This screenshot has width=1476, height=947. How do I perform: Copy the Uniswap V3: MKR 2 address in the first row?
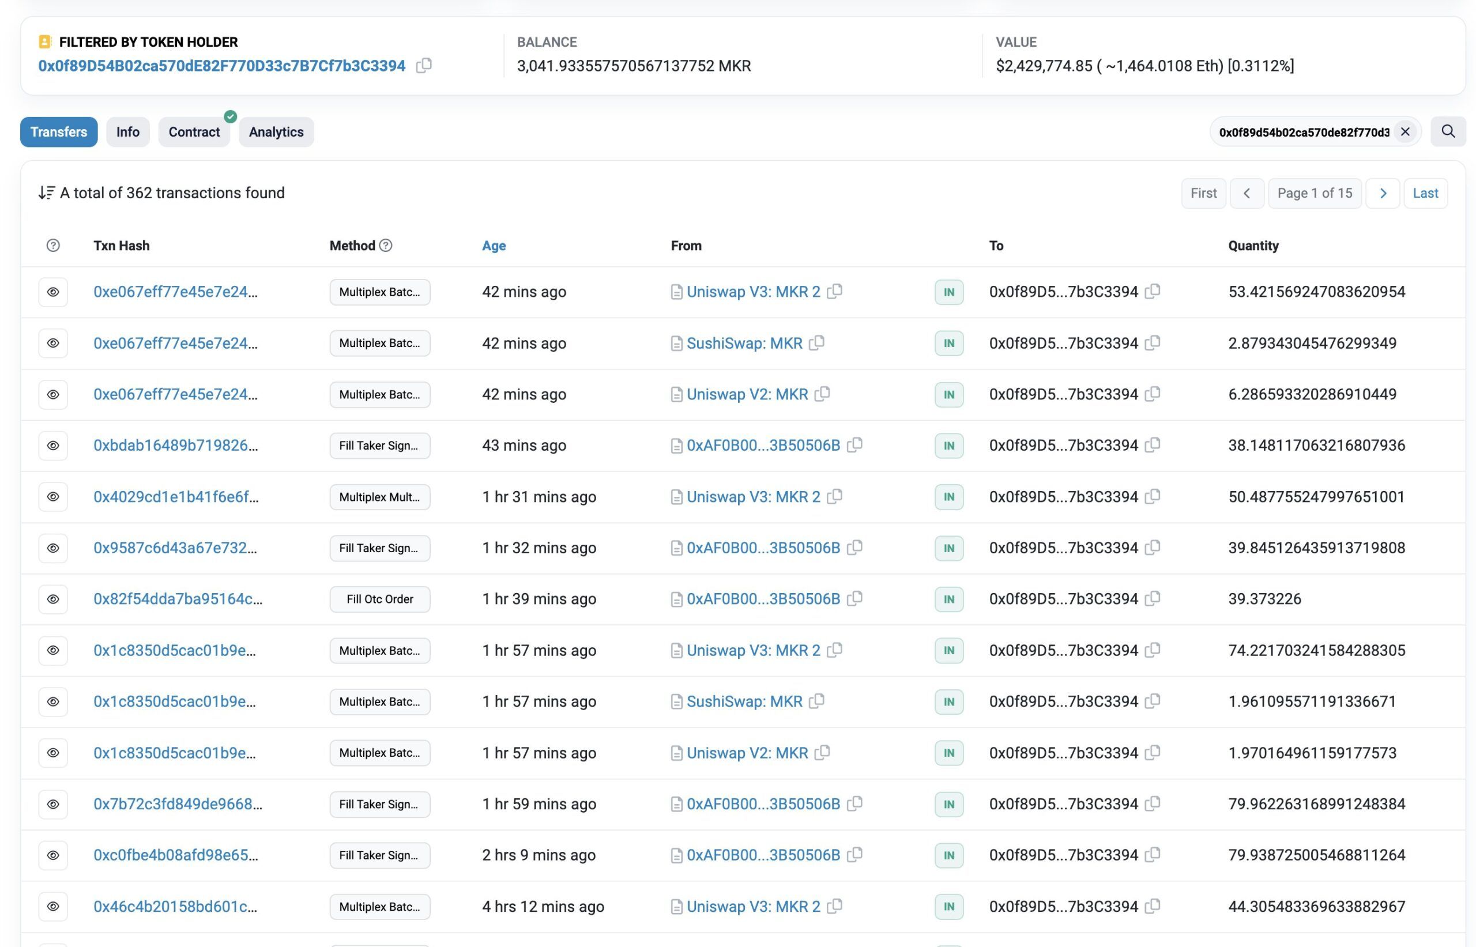click(834, 292)
